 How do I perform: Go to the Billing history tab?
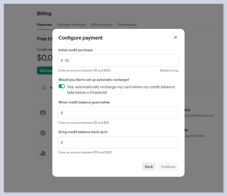(x=102, y=25)
